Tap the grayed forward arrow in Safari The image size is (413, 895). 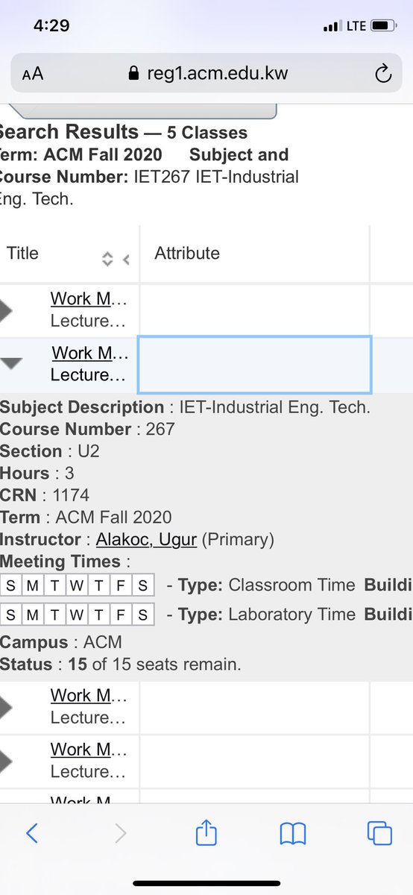[120, 833]
